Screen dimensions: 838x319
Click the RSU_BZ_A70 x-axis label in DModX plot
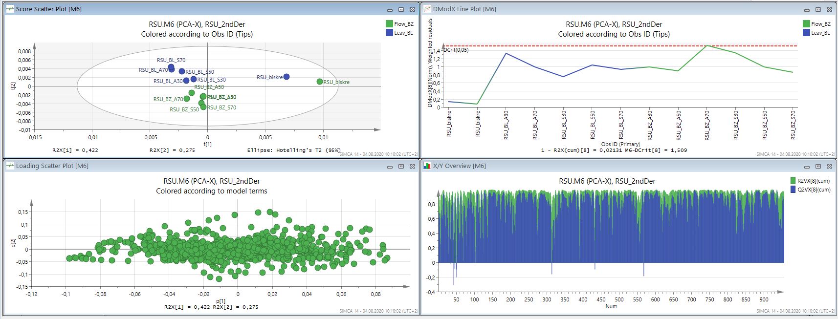[x=707, y=125]
